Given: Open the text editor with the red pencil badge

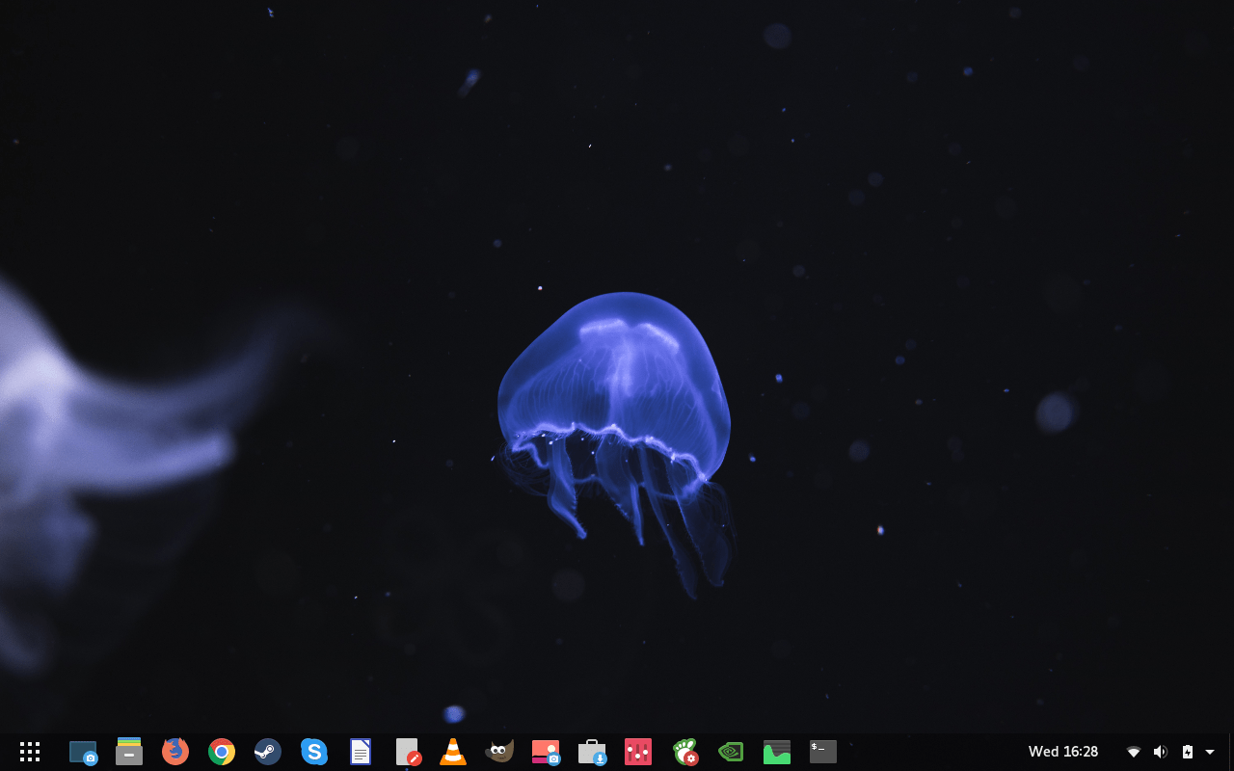Looking at the screenshot, I should (x=408, y=752).
